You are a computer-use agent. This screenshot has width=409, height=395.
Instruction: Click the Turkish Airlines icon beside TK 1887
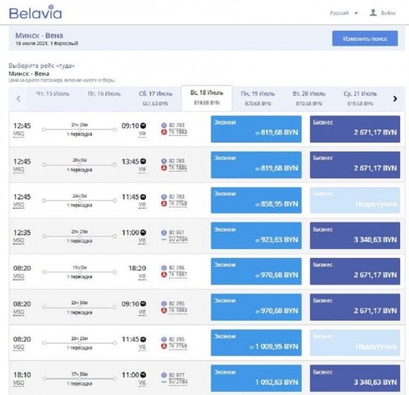tap(164, 274)
